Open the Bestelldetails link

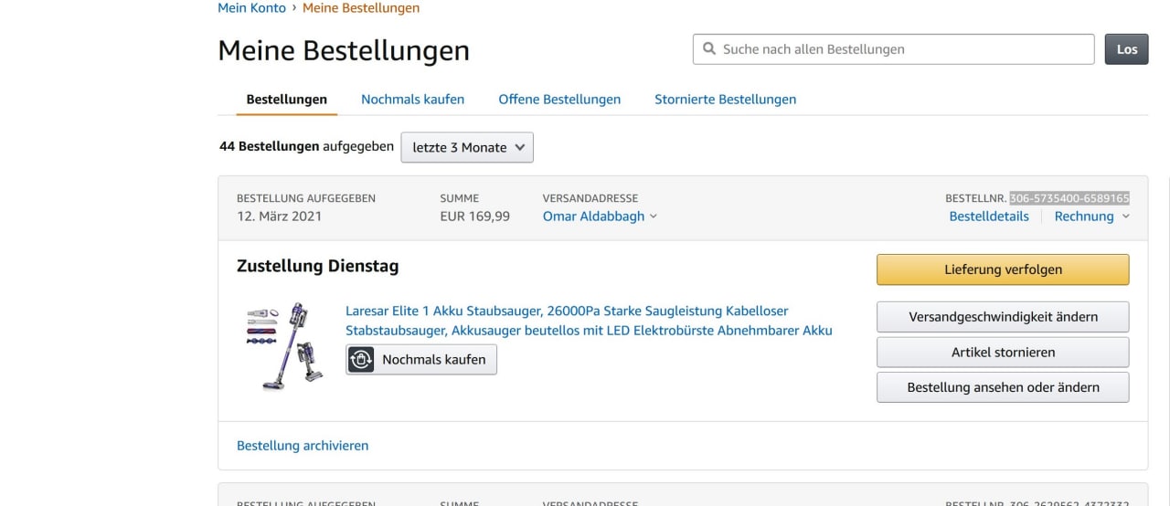(x=989, y=216)
